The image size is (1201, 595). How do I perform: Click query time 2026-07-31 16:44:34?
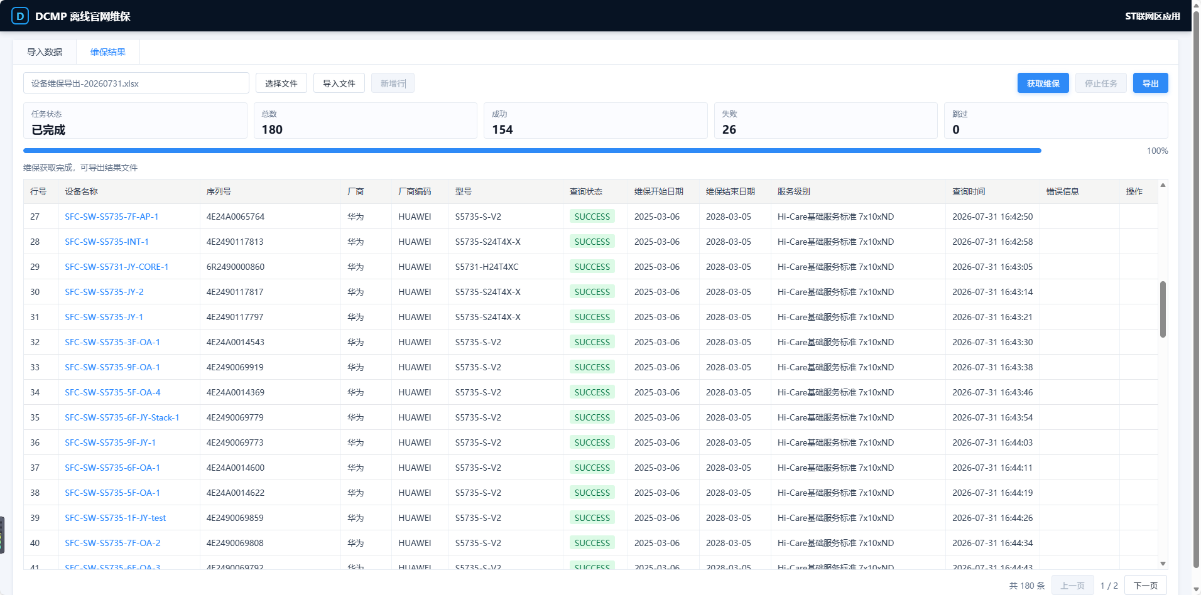click(x=992, y=543)
